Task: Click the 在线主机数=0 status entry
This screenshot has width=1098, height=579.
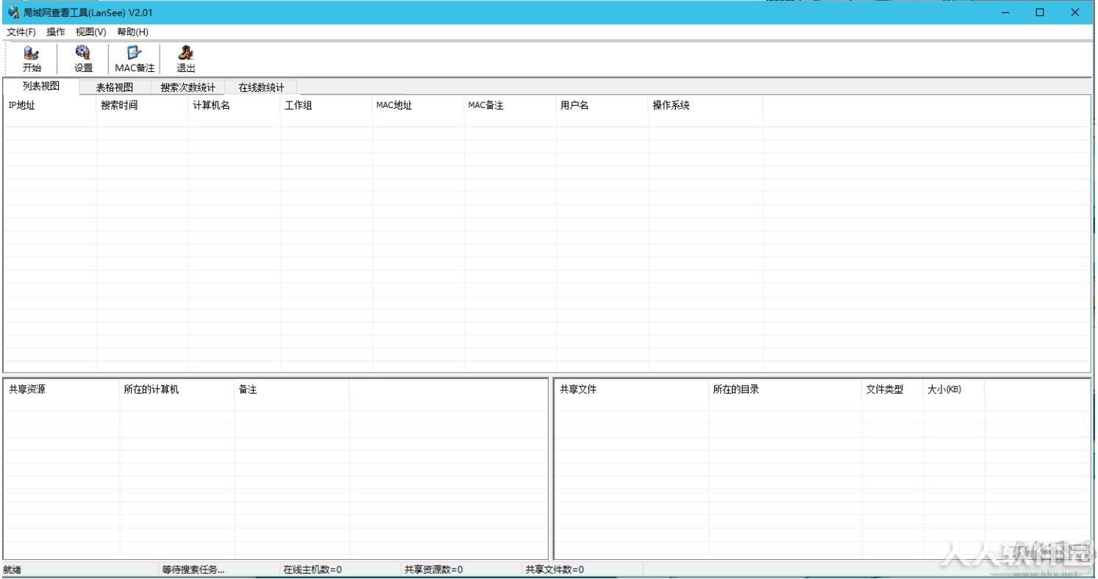Action: tap(313, 569)
